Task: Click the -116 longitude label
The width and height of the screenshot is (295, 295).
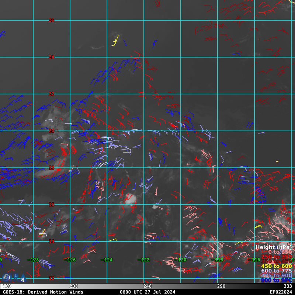Action: coord(254,260)
